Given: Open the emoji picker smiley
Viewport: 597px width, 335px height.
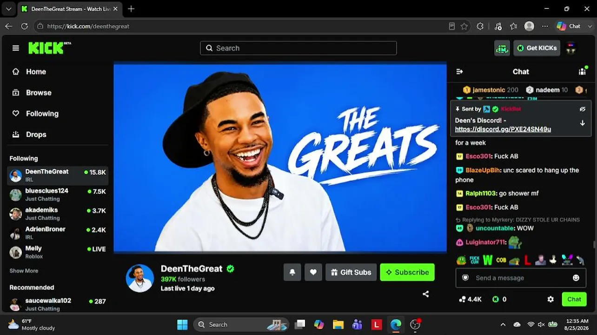Looking at the screenshot, I should tap(576, 278).
